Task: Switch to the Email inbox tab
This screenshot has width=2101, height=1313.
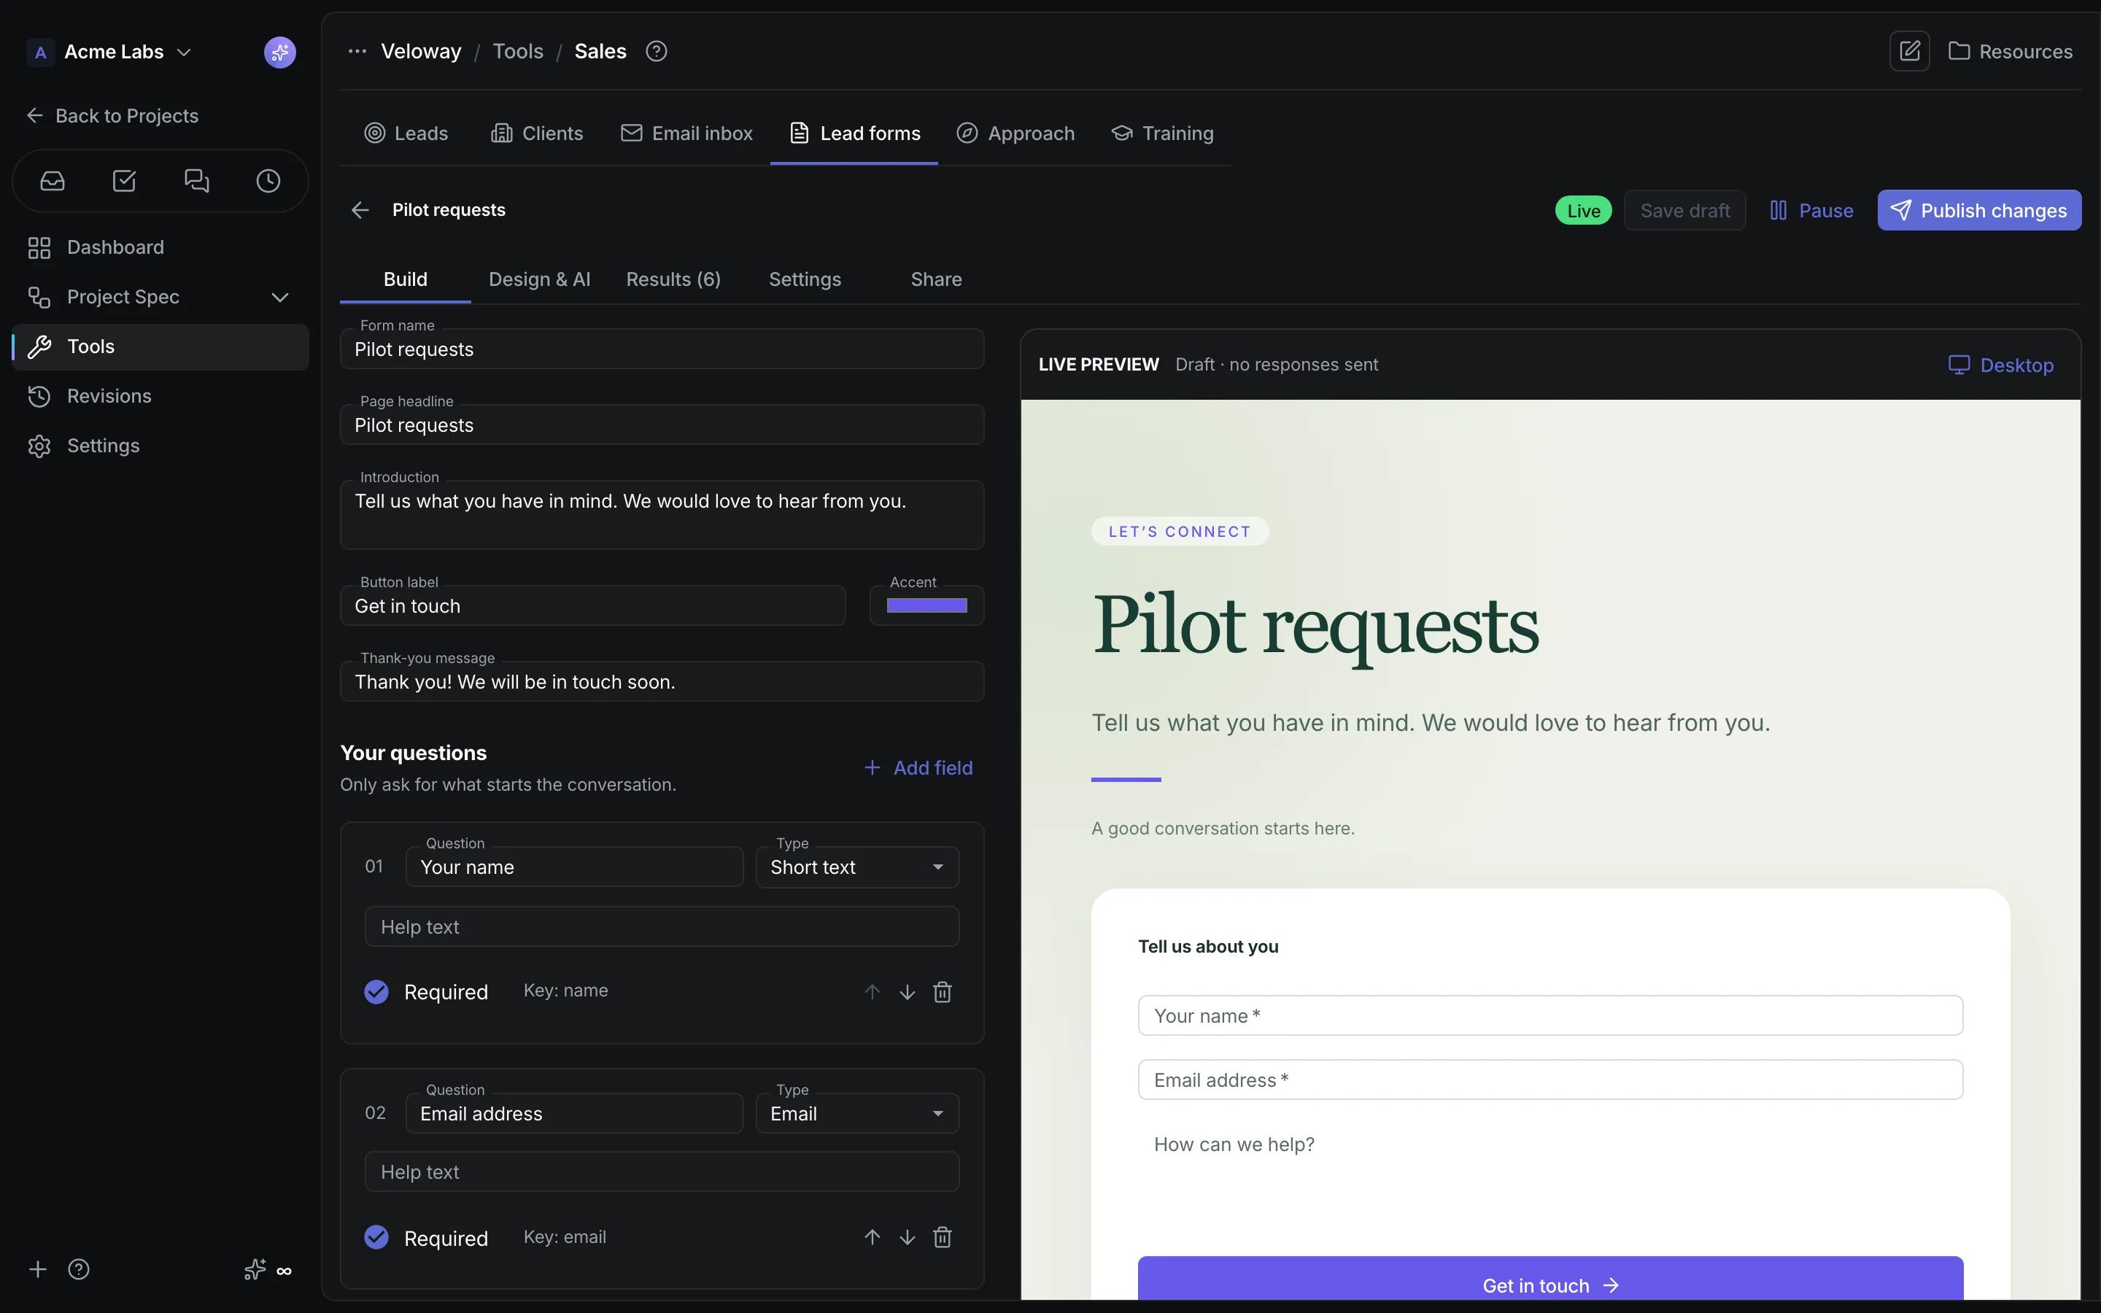Action: (686, 133)
